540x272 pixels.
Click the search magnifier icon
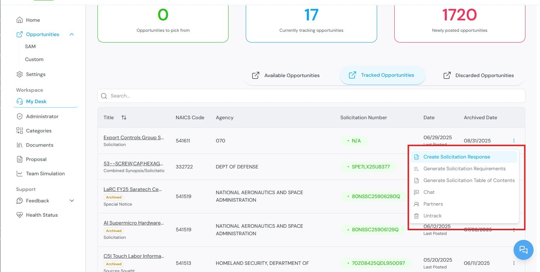[104, 96]
